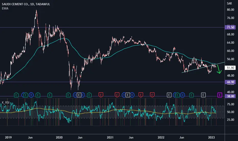Select the white E marker near June 2020
The width and height of the screenshot is (238, 141).
coord(79,95)
